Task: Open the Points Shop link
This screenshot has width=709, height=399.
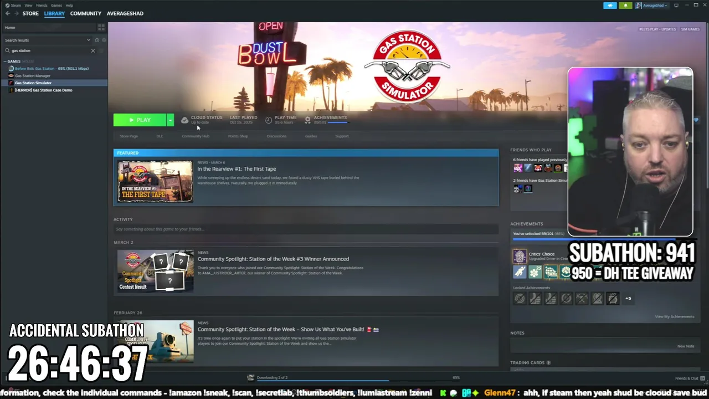Action: point(238,136)
